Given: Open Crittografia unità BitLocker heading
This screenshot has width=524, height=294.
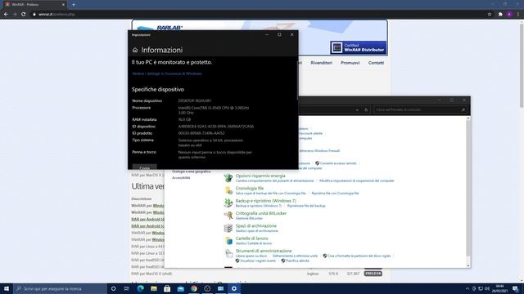Looking at the screenshot, I should [x=261, y=213].
